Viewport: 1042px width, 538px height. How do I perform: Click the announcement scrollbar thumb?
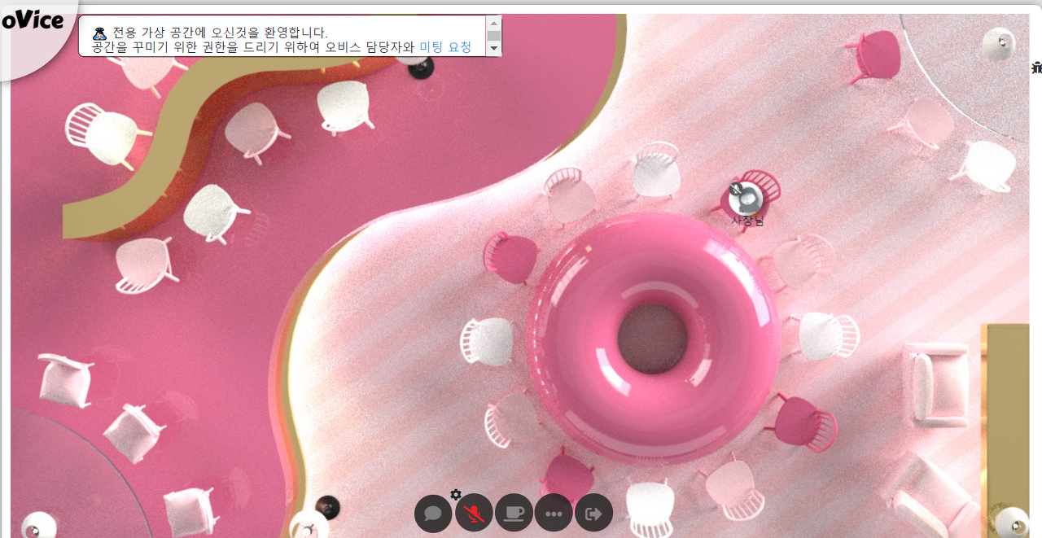coord(493,36)
